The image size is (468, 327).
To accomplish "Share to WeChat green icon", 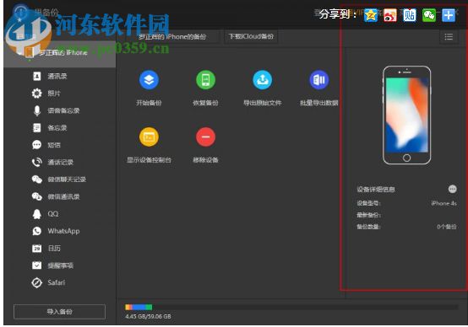I will pyautogui.click(x=429, y=15).
